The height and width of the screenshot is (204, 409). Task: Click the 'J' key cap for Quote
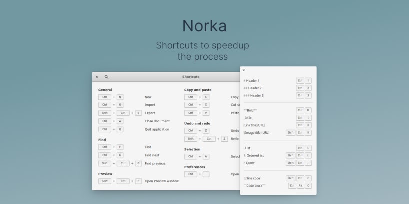pos(308,163)
